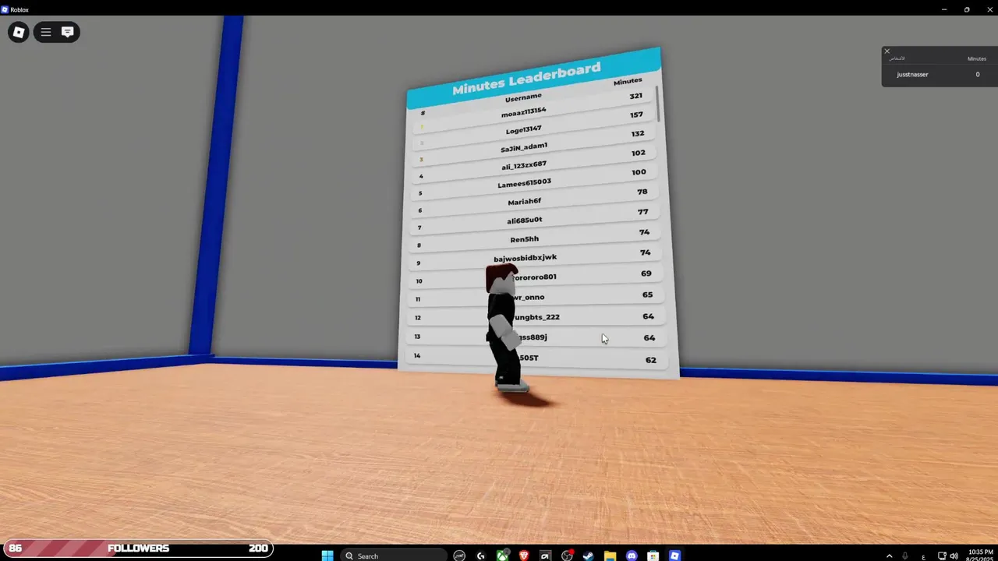
Task: Click username ali_123zx687 on leaderboard
Action: point(524,165)
